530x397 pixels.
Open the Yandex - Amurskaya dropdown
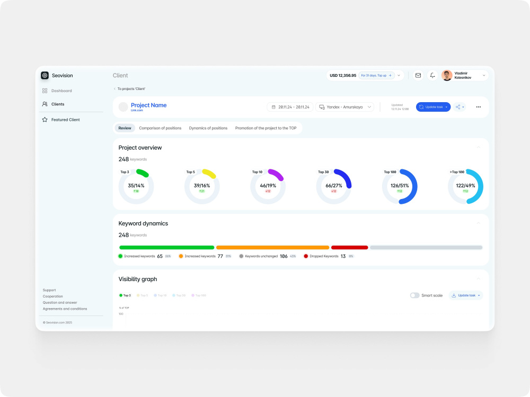pyautogui.click(x=345, y=107)
